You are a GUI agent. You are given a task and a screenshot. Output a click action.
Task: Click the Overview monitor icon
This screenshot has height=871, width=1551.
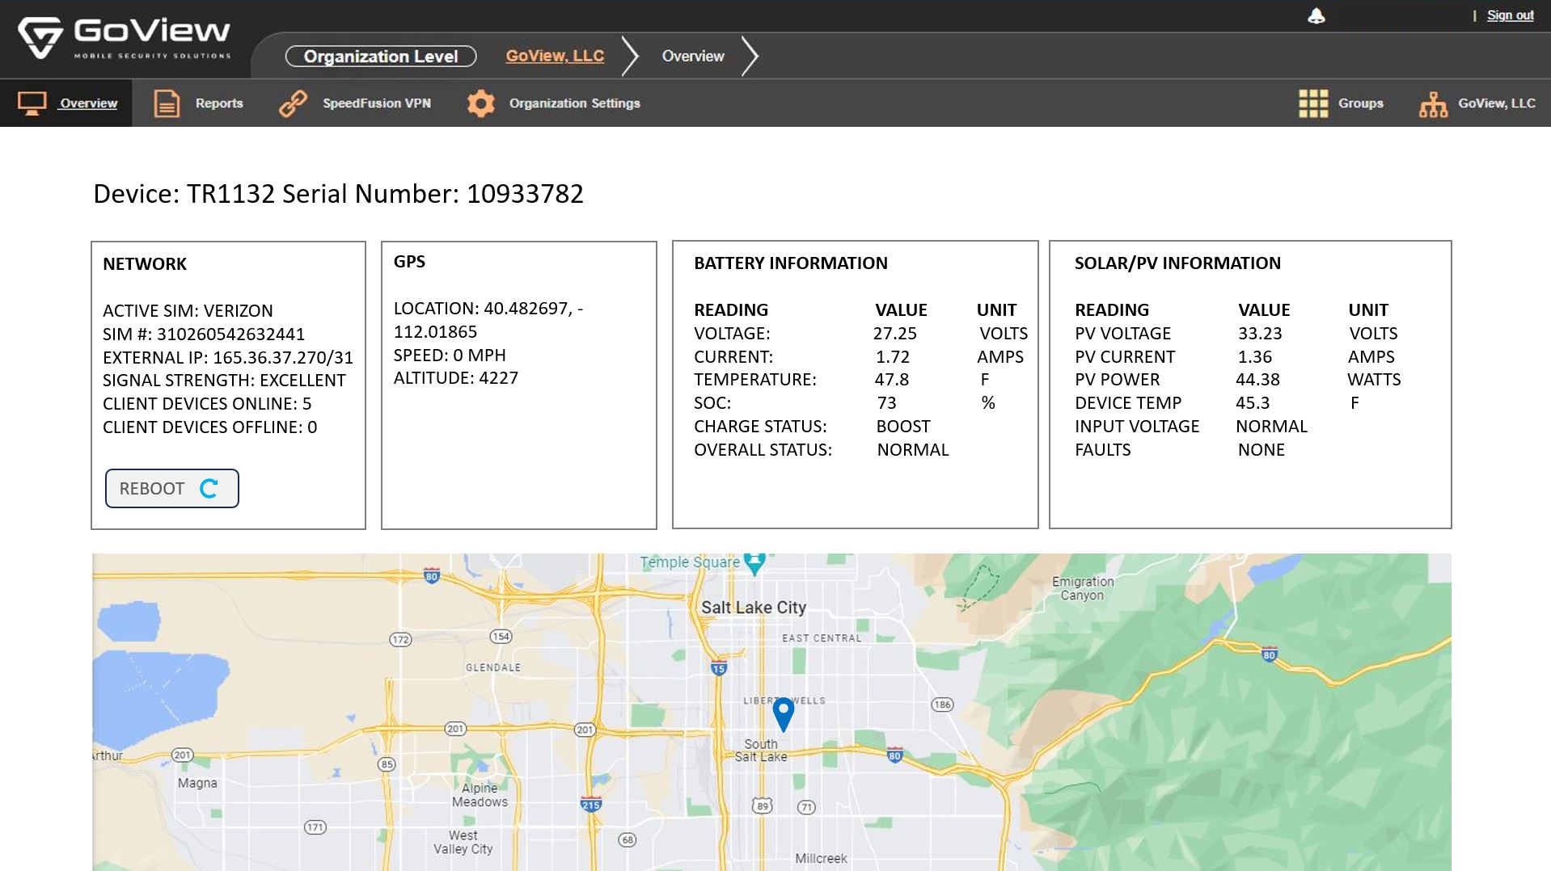[x=32, y=103]
